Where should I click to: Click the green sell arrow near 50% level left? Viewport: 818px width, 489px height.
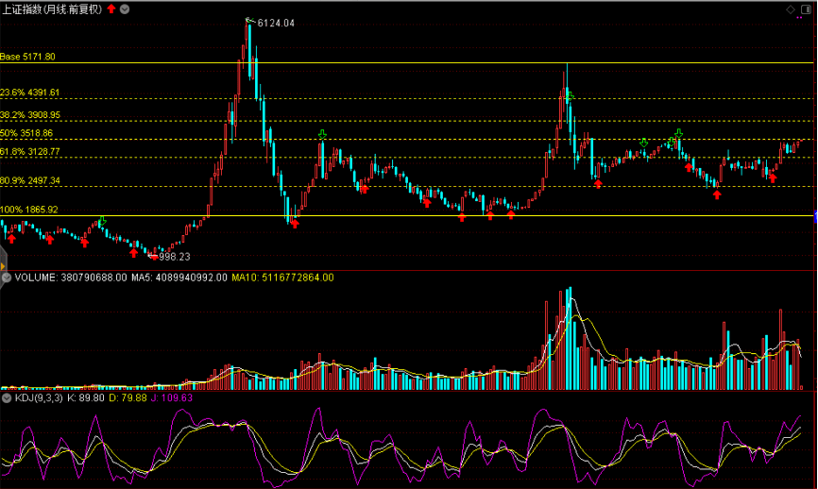click(323, 135)
